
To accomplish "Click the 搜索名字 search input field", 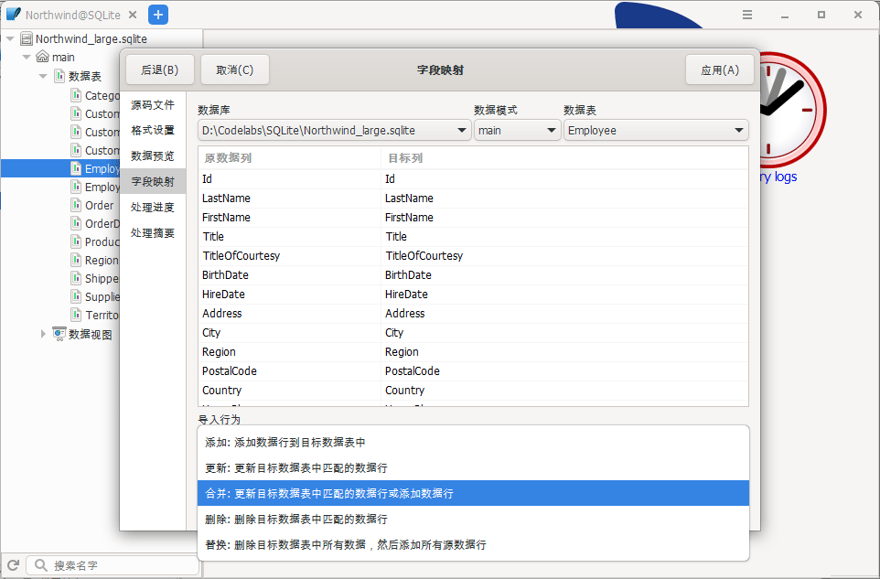I will (x=119, y=565).
